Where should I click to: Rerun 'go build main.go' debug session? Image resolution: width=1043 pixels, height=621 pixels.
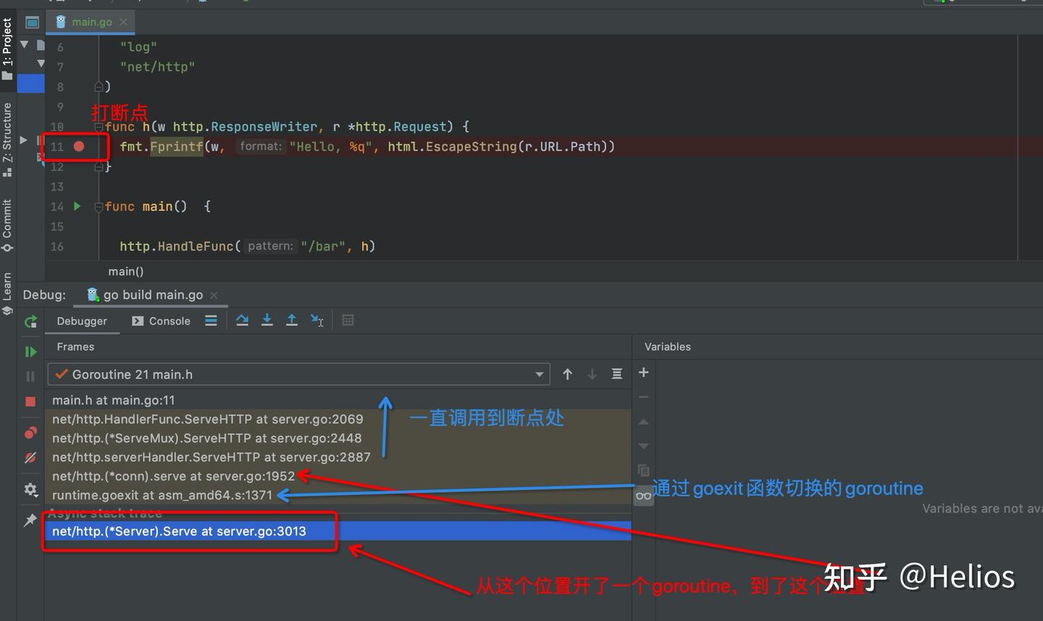pos(30,322)
